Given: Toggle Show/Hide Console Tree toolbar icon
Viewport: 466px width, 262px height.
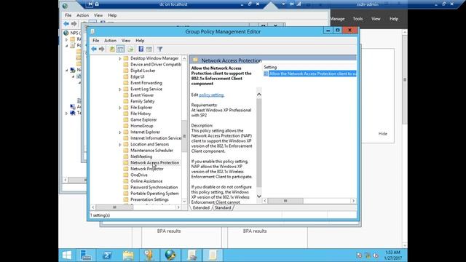Looking at the screenshot, I should (120, 49).
